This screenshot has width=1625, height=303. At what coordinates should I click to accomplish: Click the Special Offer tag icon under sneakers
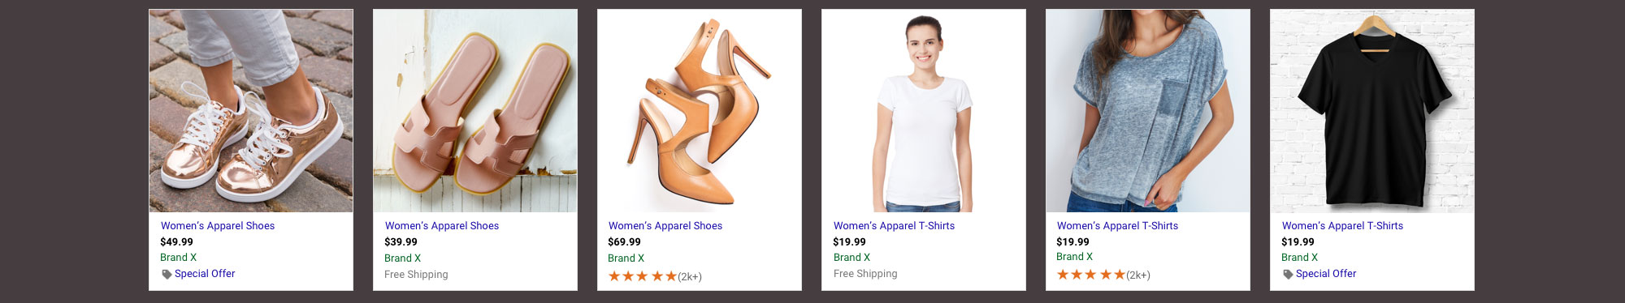(x=167, y=275)
